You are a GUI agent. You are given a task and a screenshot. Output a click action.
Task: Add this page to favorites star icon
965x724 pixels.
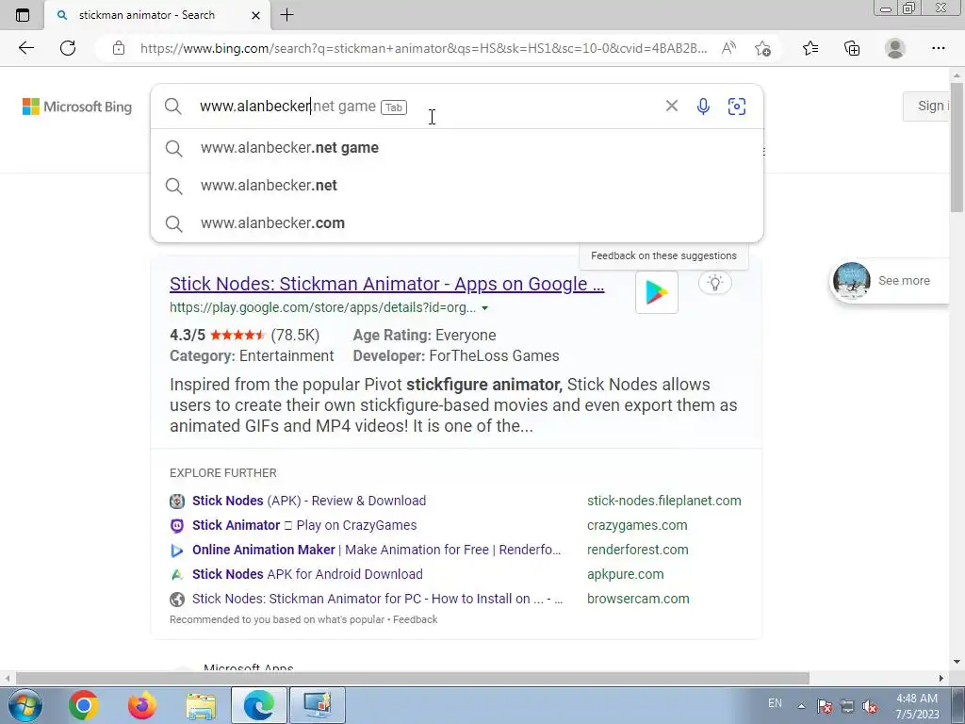tap(763, 48)
